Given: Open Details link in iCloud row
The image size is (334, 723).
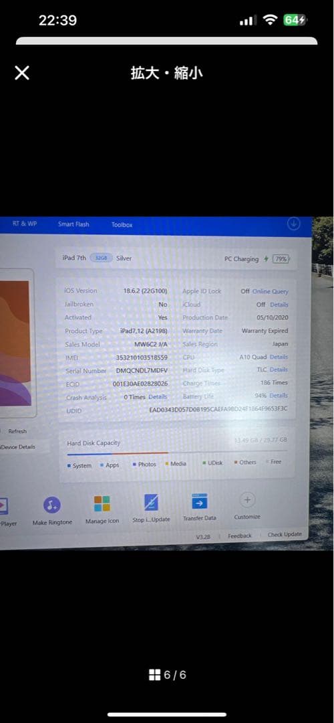Looking at the screenshot, I should tap(279, 305).
